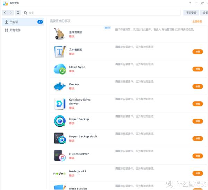Click the error status under Cloud Sync

point(72,71)
